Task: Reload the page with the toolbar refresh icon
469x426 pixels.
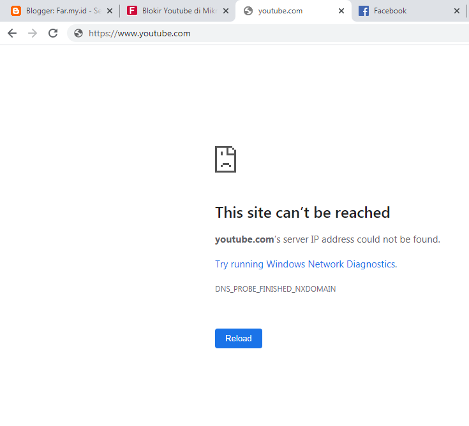Action: [x=53, y=33]
